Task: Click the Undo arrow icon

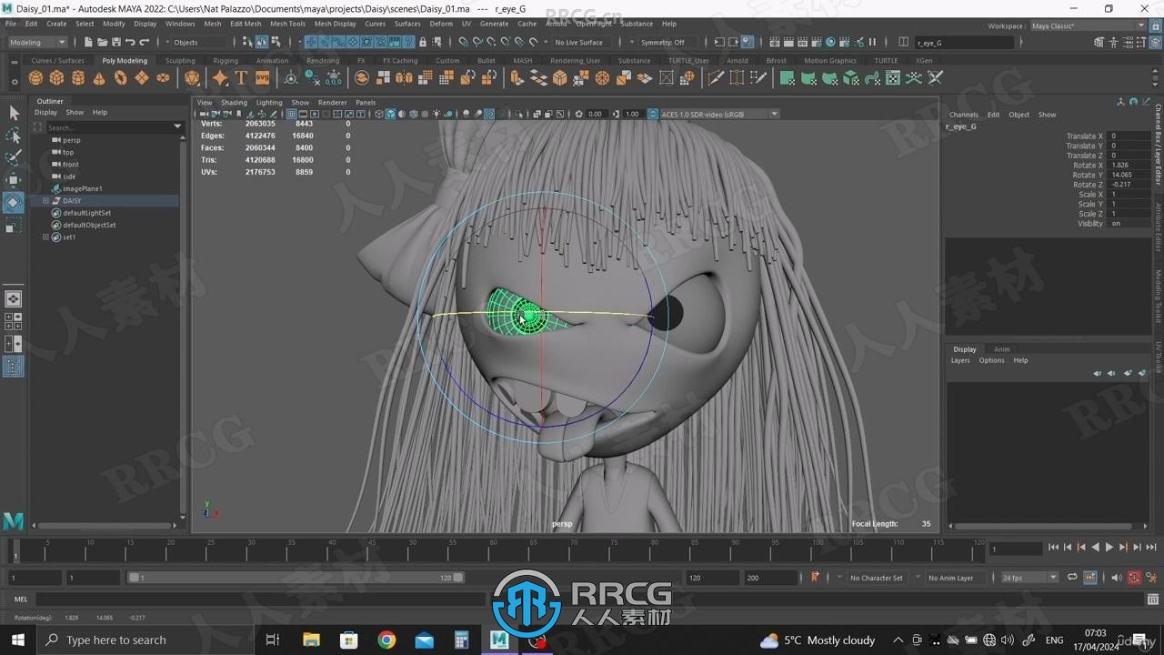Action: click(x=130, y=42)
